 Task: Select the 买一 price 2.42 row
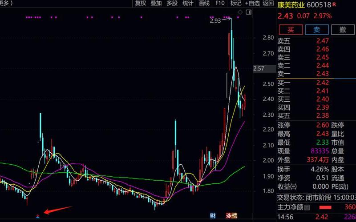[x=316, y=83]
